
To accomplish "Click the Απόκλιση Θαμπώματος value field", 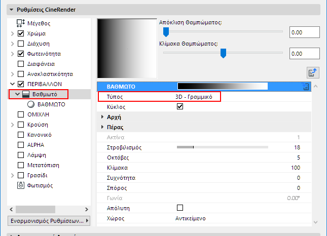I will pyautogui.click(x=305, y=32).
